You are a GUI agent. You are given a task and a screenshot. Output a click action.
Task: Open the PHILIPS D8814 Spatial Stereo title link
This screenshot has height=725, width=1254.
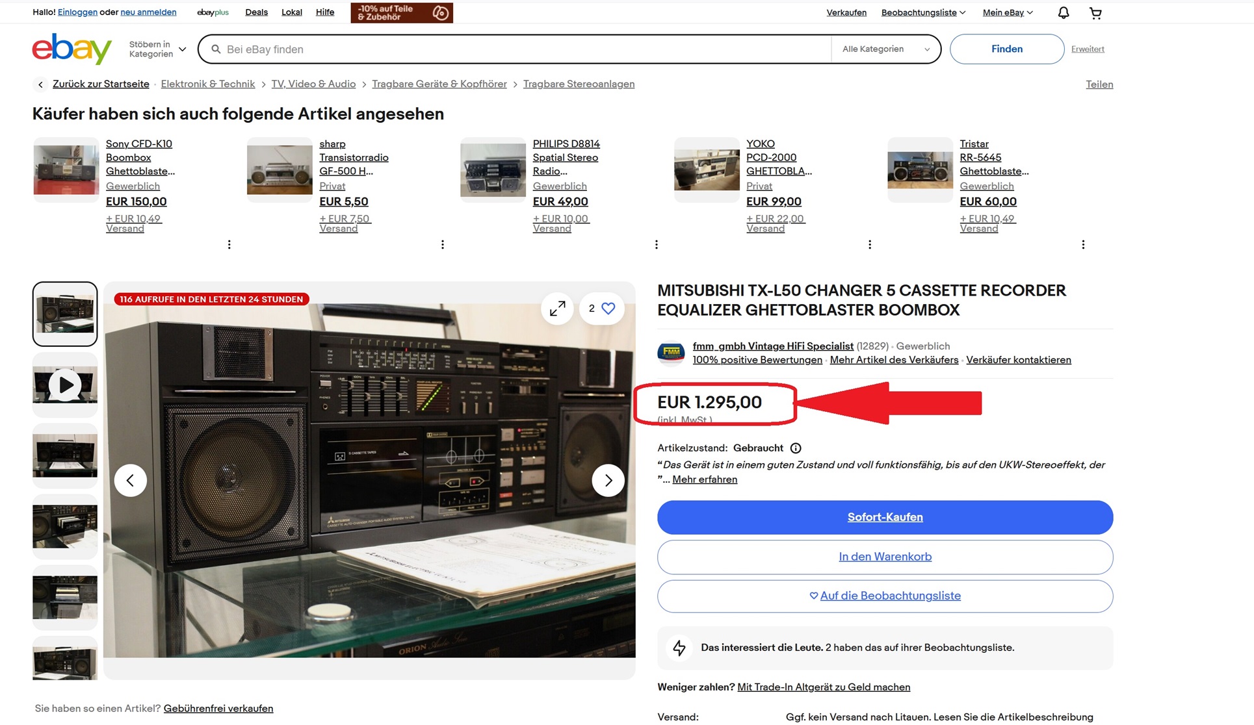566,158
